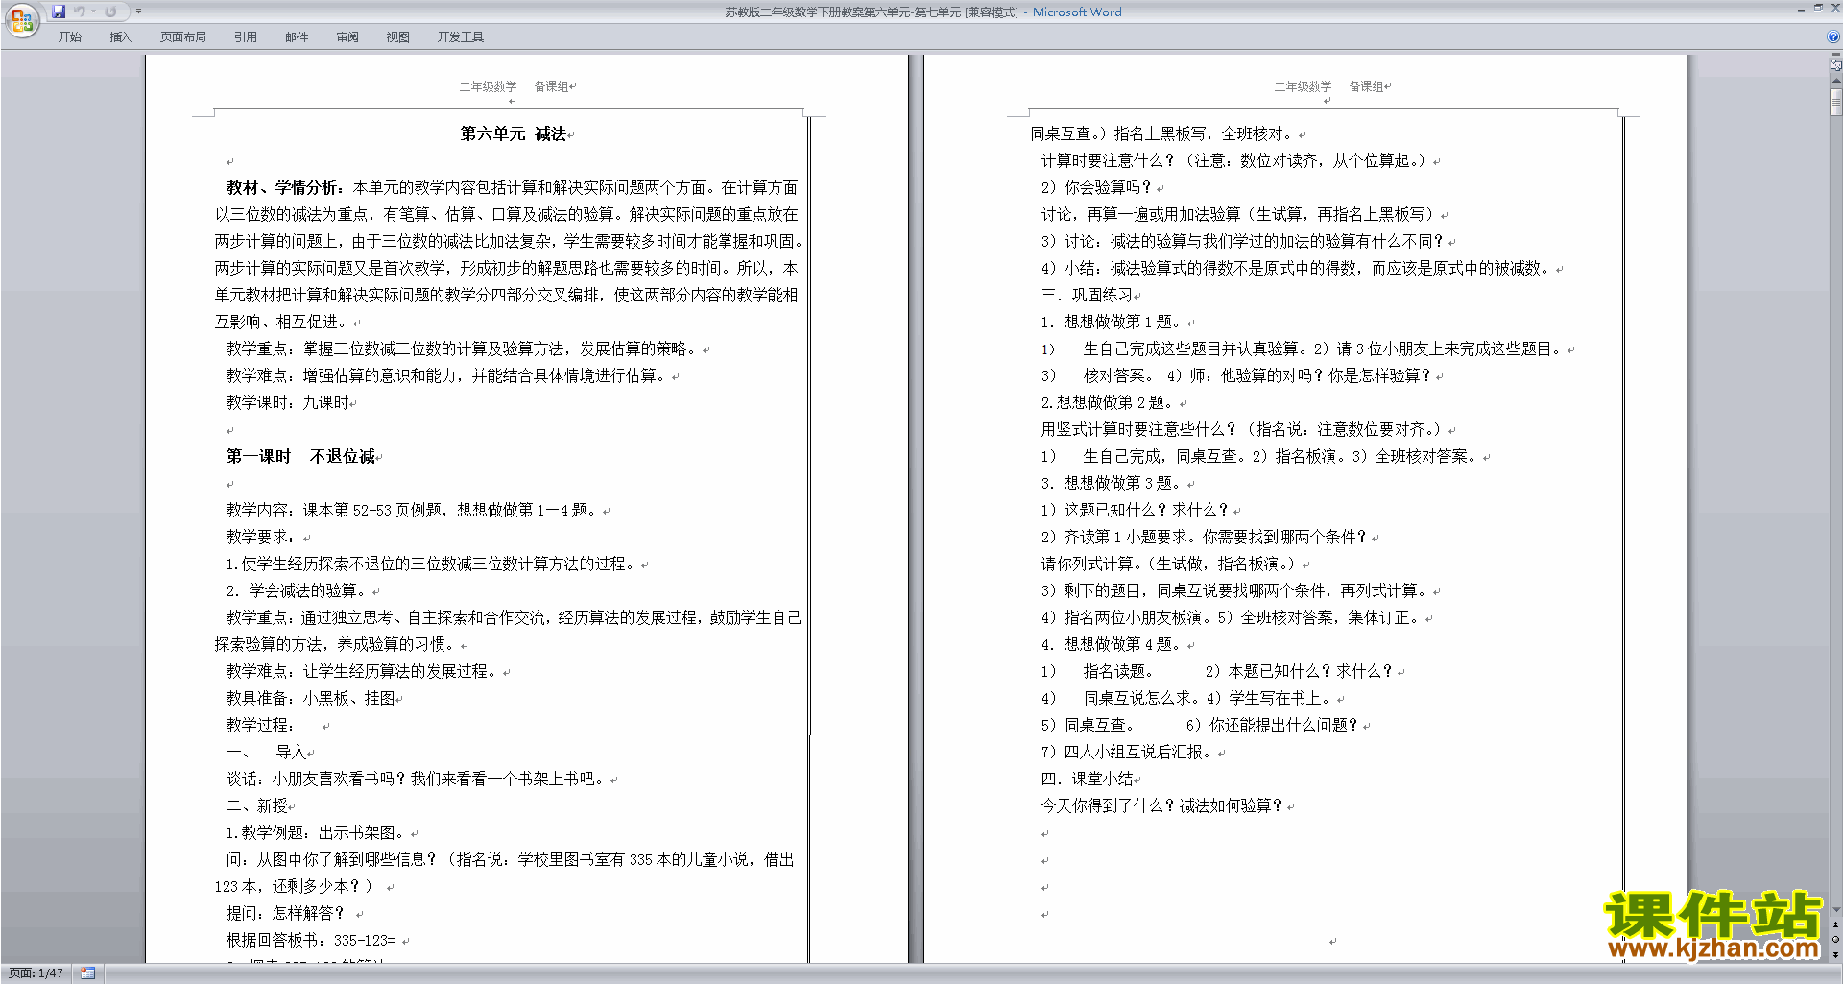
Task: Click the line 今天你得到了什么？减法如何验算？
Action: pyautogui.click(x=1162, y=806)
